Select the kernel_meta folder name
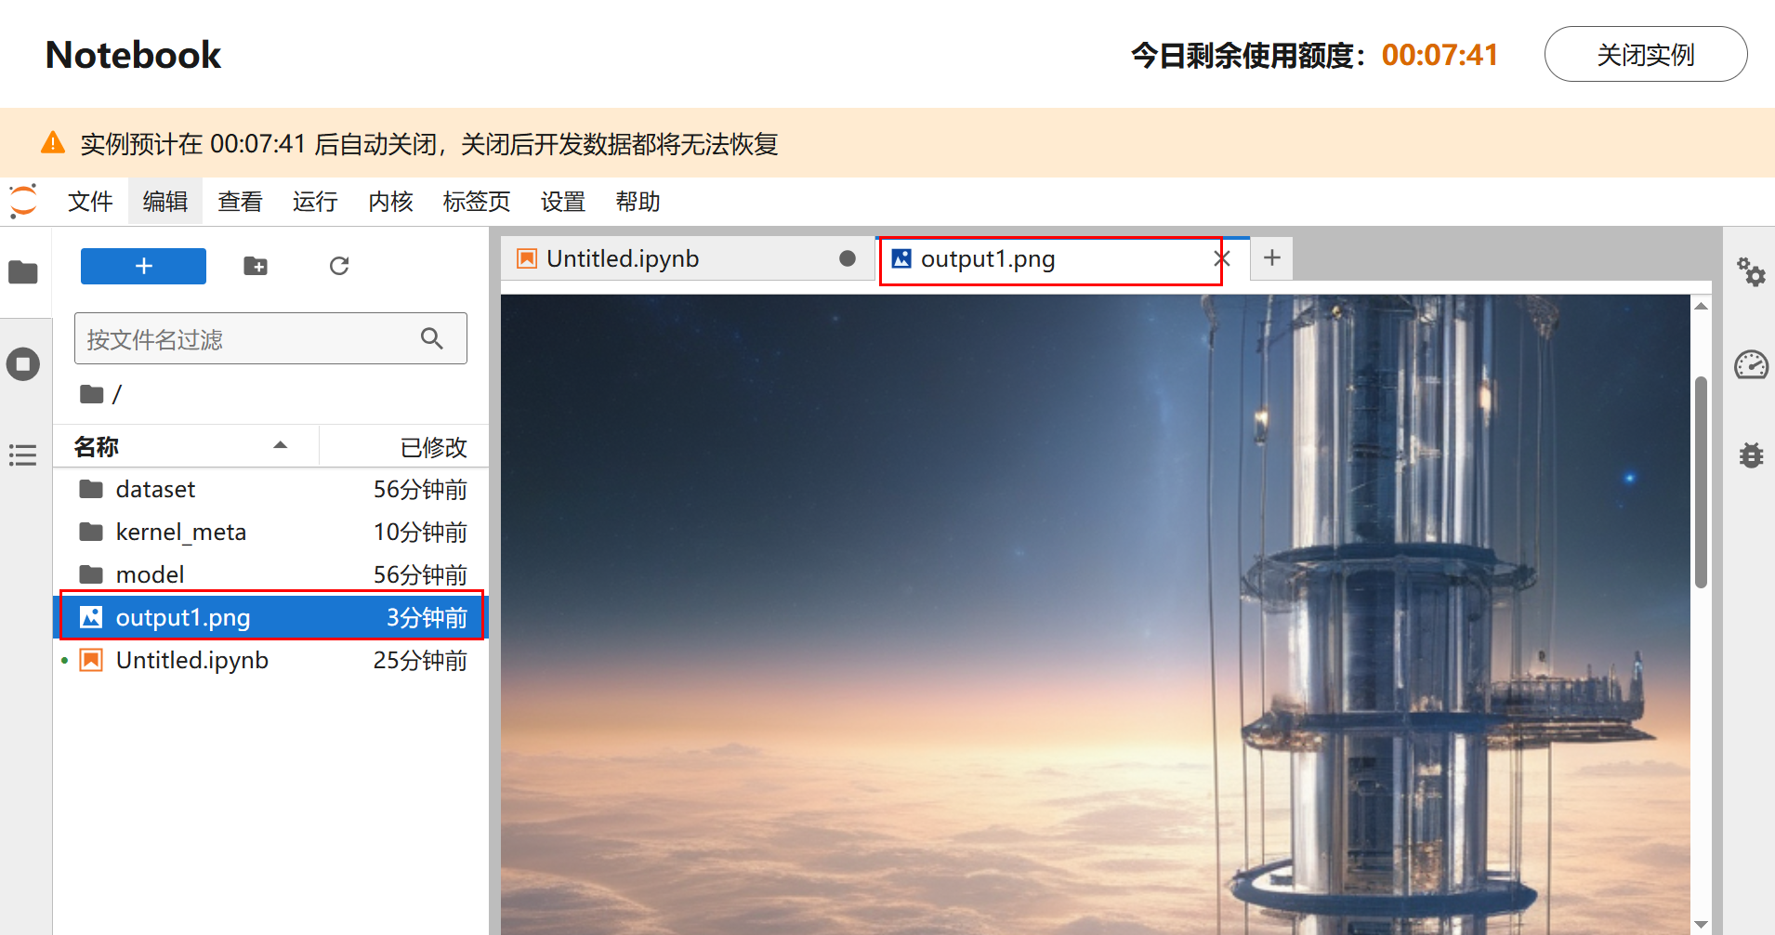The width and height of the screenshot is (1775, 935). pos(181,532)
